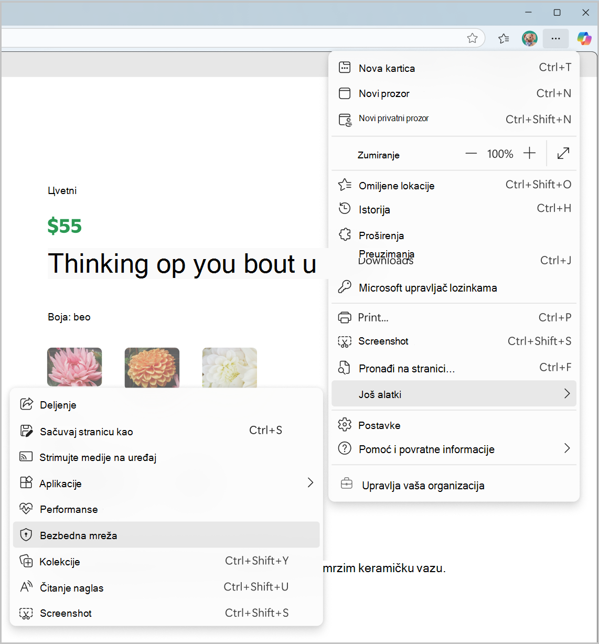
Task: Click the Proširenja puzzle icon
Action: coord(345,234)
